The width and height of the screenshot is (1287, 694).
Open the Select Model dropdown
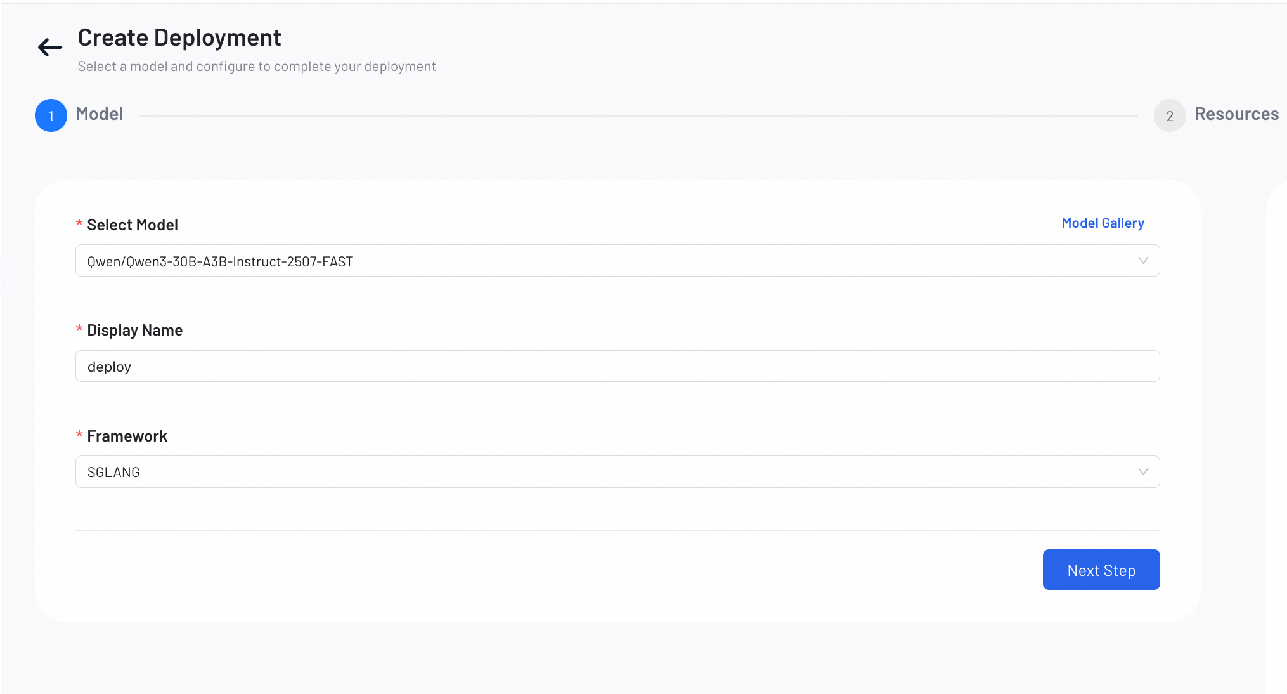click(x=618, y=261)
